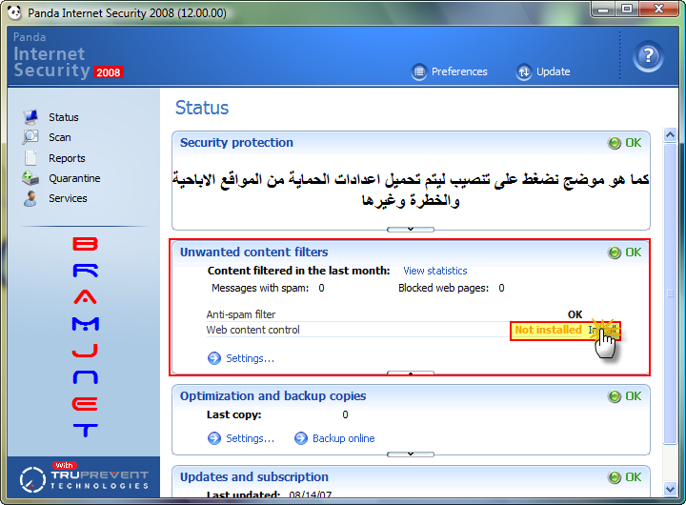Open the Reports section in sidebar
Image resolution: width=686 pixels, height=505 pixels.
[67, 158]
